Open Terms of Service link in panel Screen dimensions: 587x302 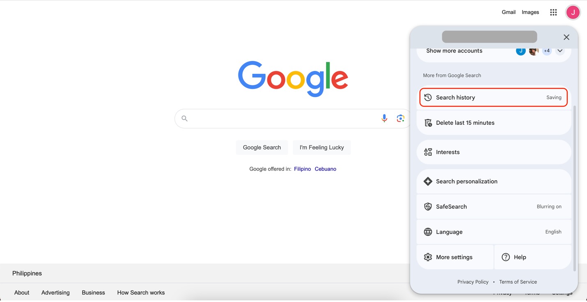(518, 282)
